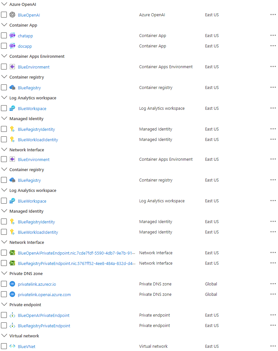Open more options for the BlueRegistryPrivateEndpoint private endpoint
278x351 pixels.
[273, 325]
